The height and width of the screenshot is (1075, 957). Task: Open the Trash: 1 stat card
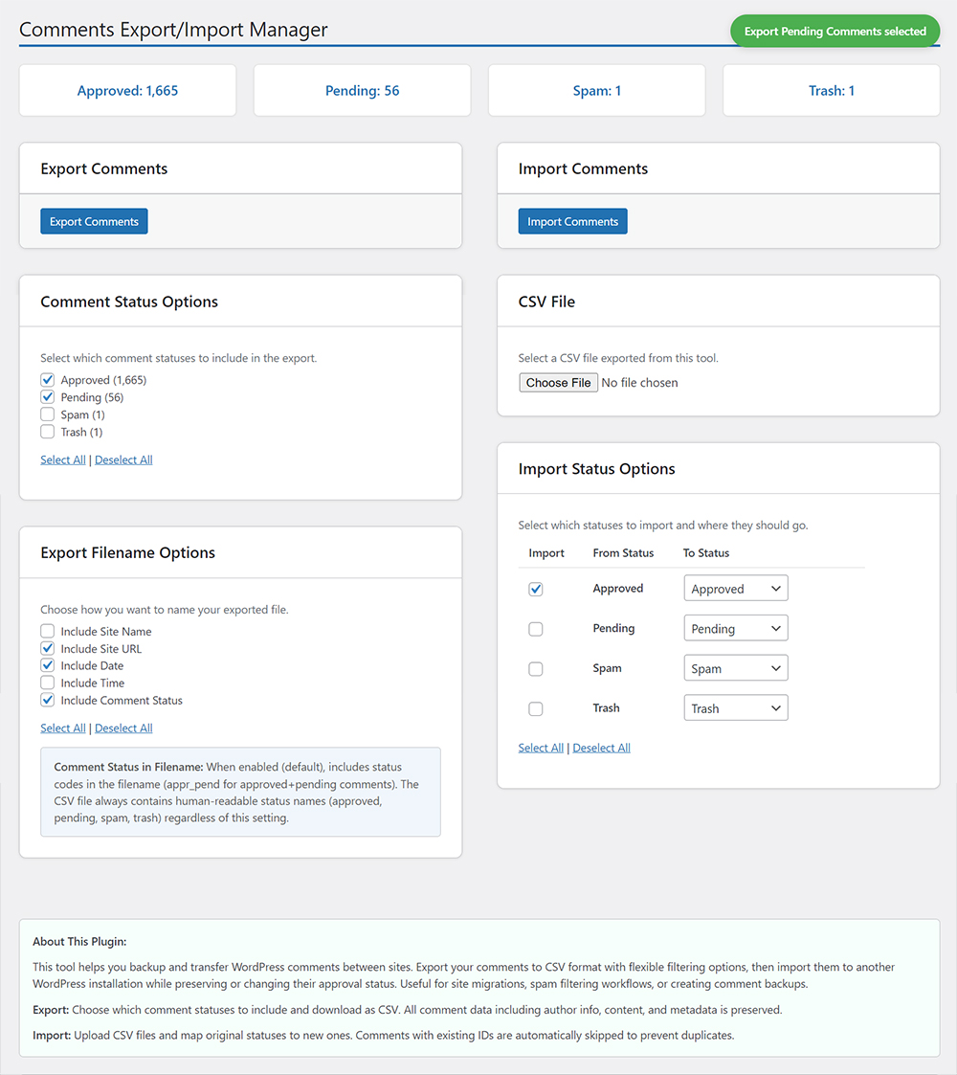coord(832,91)
